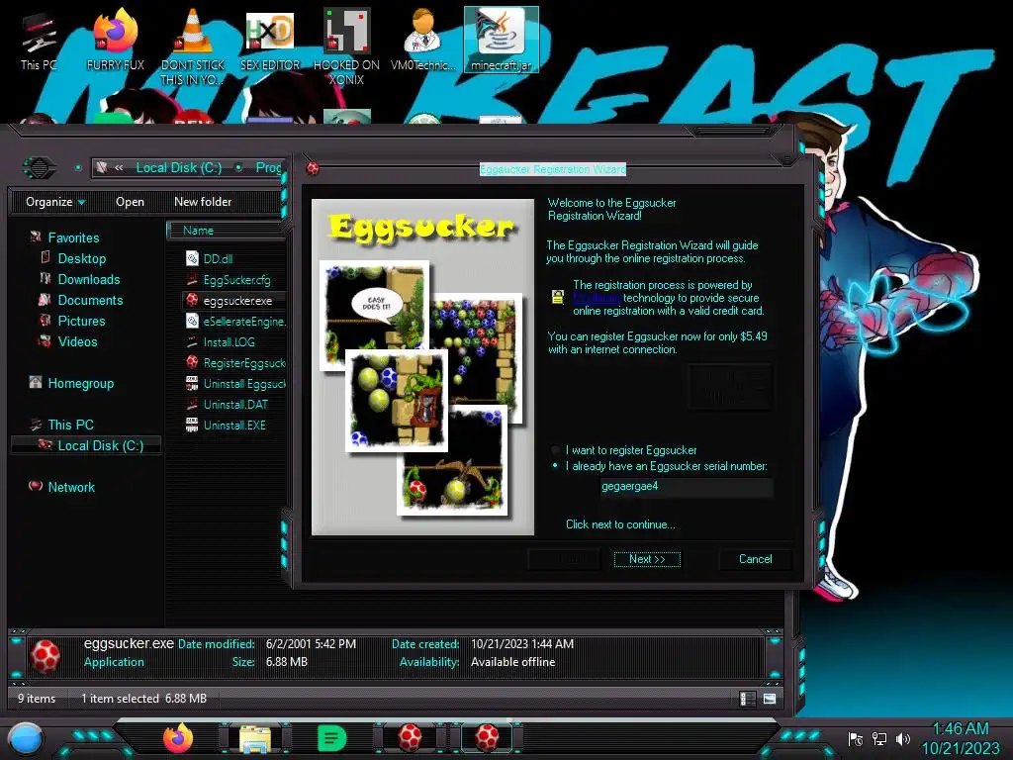Click the Action Center flag tray icon
This screenshot has height=760, width=1013.
pyautogui.click(x=856, y=738)
